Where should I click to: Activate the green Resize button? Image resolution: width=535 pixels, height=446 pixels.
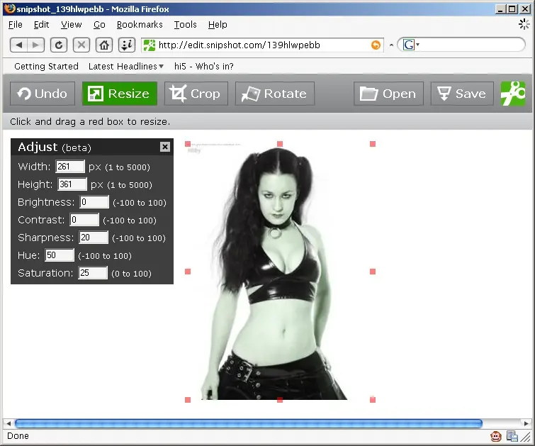[x=120, y=94]
